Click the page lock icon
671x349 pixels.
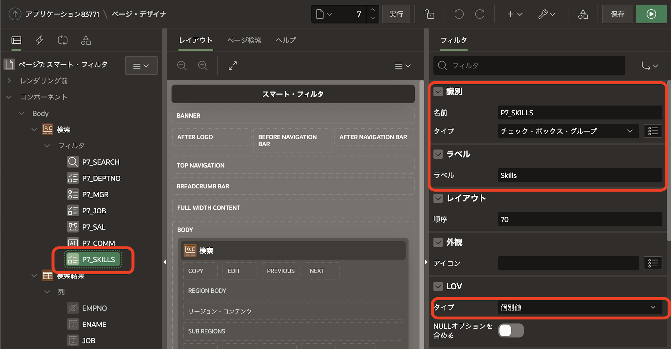pos(429,14)
